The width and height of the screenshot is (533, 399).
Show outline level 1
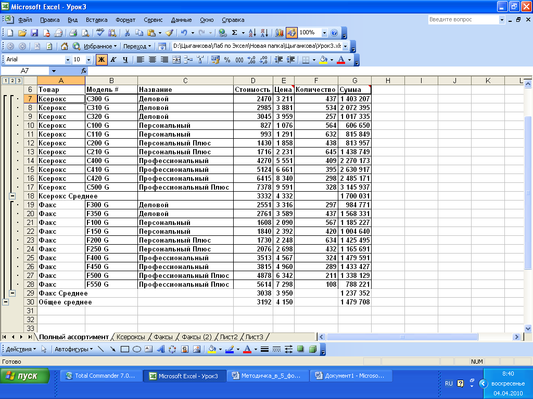point(5,81)
